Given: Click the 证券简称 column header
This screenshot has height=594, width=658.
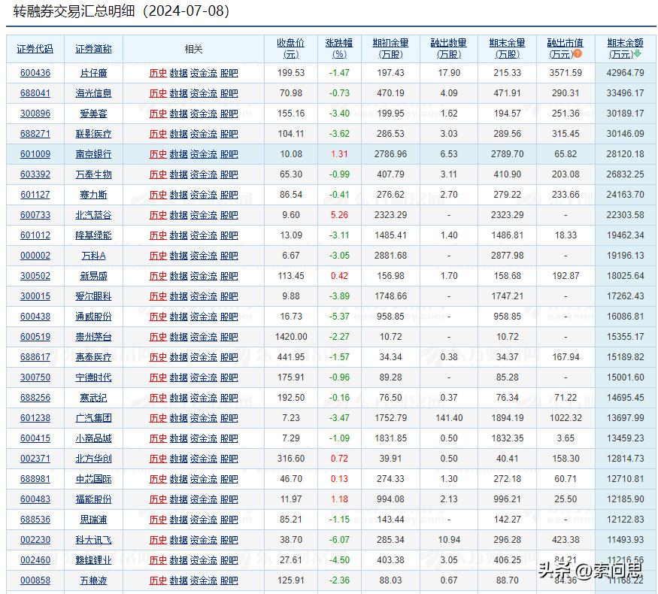Looking at the screenshot, I should point(93,49).
